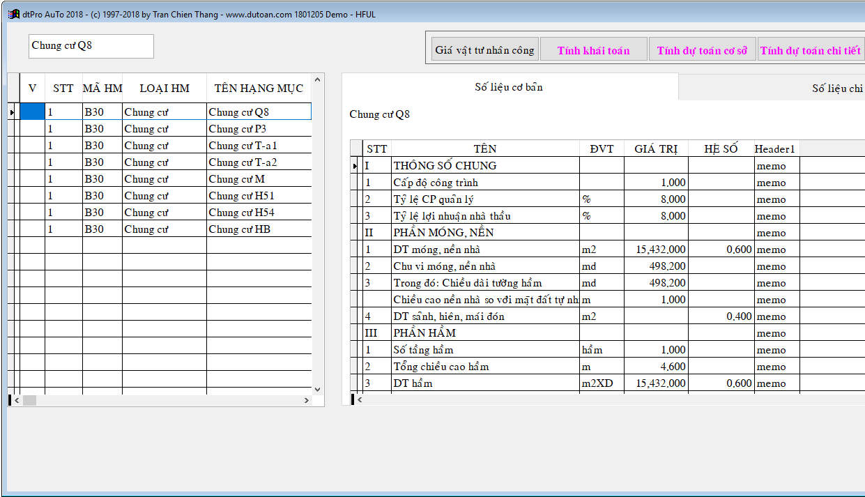Screen dimensions: 865x497
Task: Click the TÊN HẠNG MỤC column header
Action: tap(259, 89)
